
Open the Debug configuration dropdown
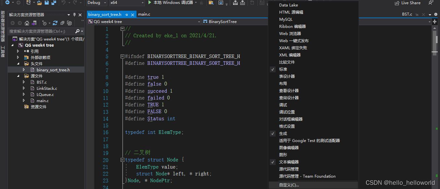(96, 3)
